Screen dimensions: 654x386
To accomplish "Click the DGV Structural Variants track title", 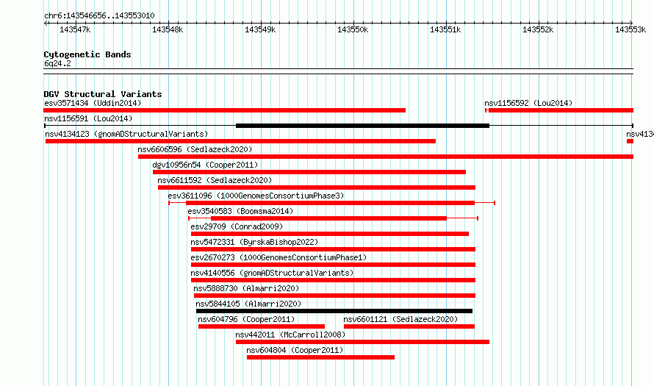I will pyautogui.click(x=103, y=94).
